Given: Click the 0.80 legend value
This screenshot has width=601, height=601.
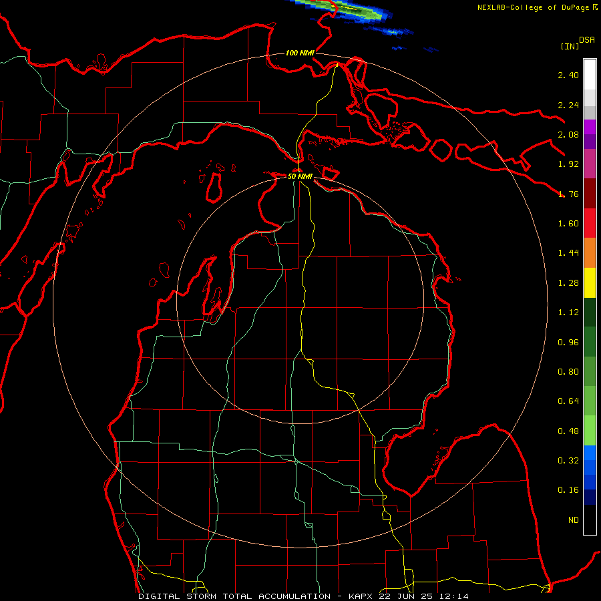Looking at the screenshot, I should point(568,372).
